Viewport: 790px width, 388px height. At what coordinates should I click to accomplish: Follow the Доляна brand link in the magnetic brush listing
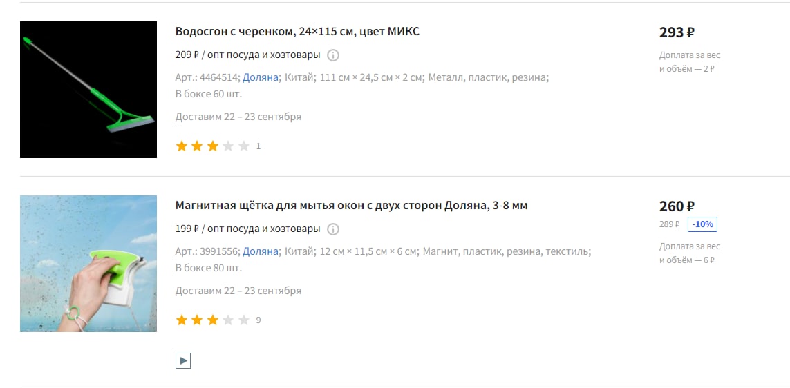[x=261, y=251]
